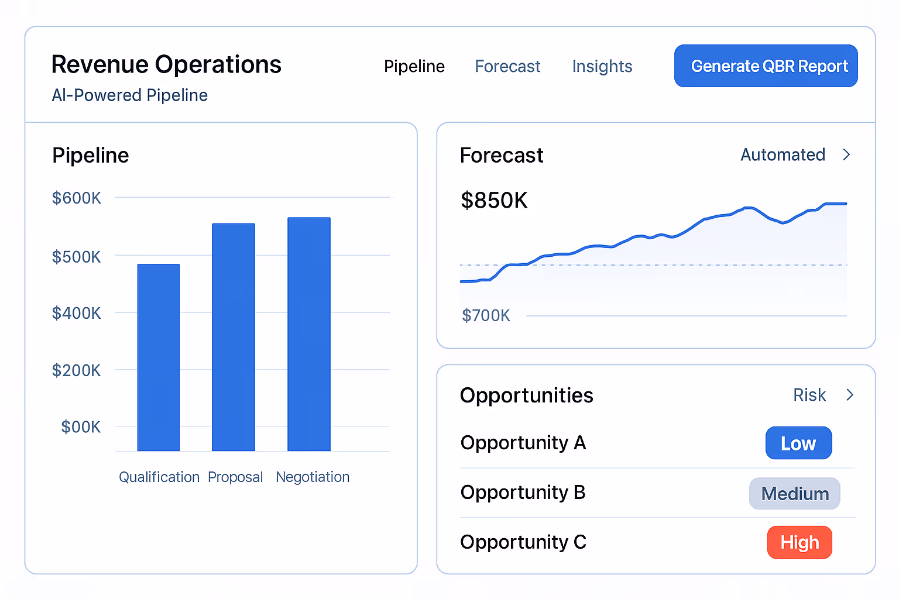The height and width of the screenshot is (599, 899).
Task: Switch to the Pipeline tab
Action: point(414,66)
